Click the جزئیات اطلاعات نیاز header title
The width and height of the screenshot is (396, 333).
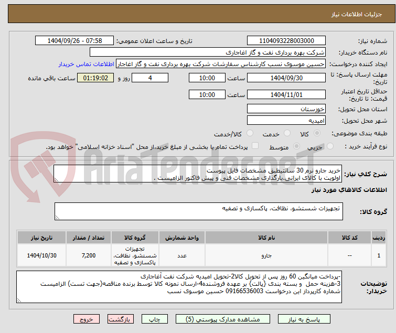[x=356, y=14]
